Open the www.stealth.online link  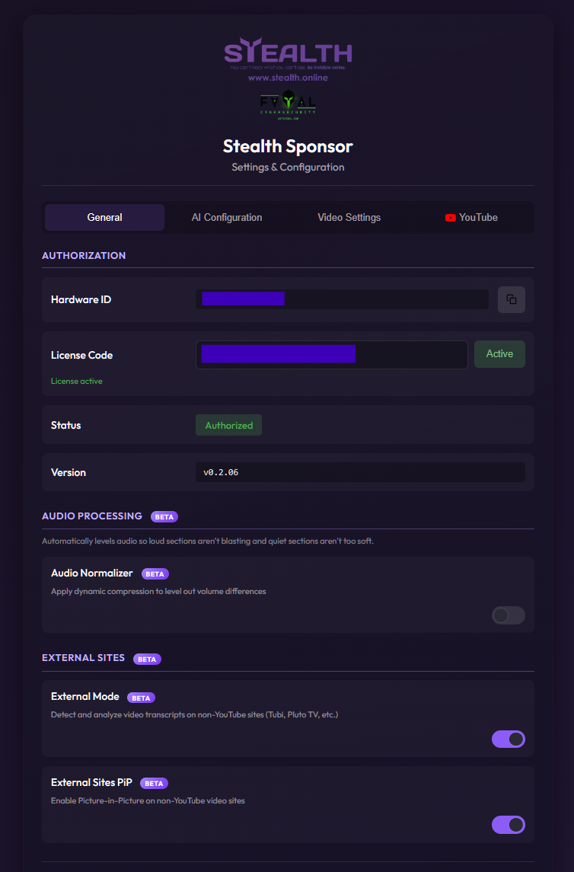(288, 78)
